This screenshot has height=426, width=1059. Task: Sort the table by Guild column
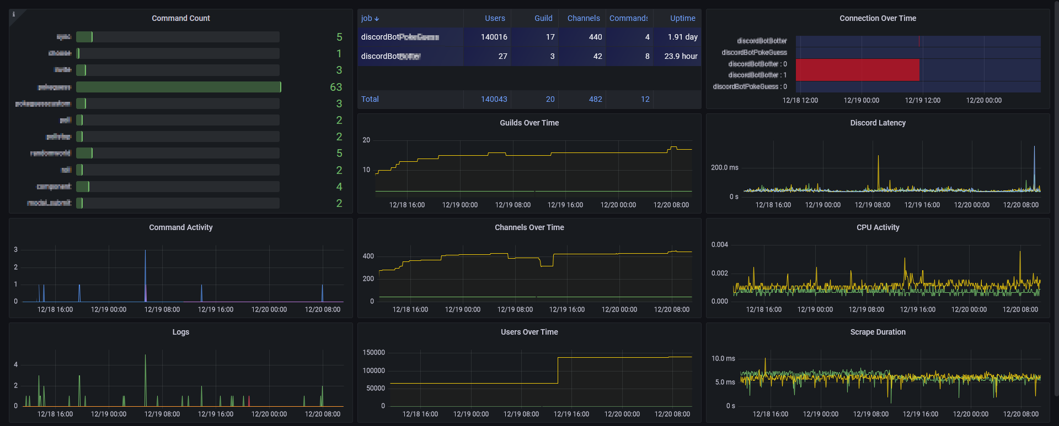(x=543, y=18)
